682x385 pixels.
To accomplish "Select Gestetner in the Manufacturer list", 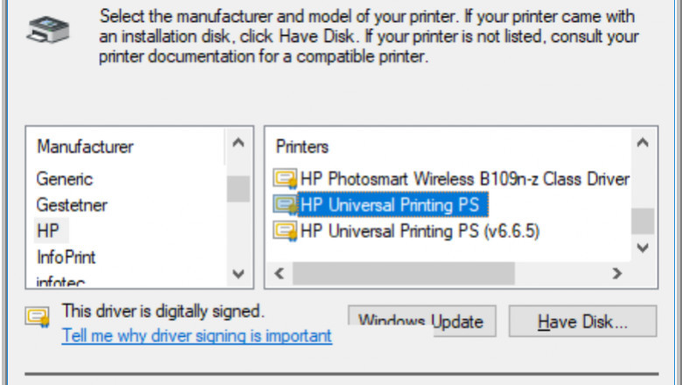I will coord(71,205).
